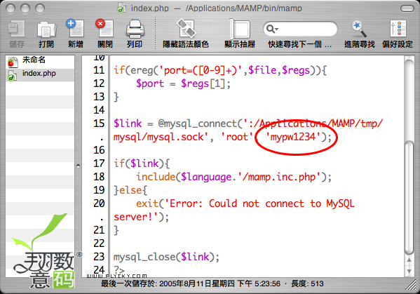Viewport: 420px width, 294px height.
Task: Click the toolbar toggle pill button
Action: (x=407, y=8)
